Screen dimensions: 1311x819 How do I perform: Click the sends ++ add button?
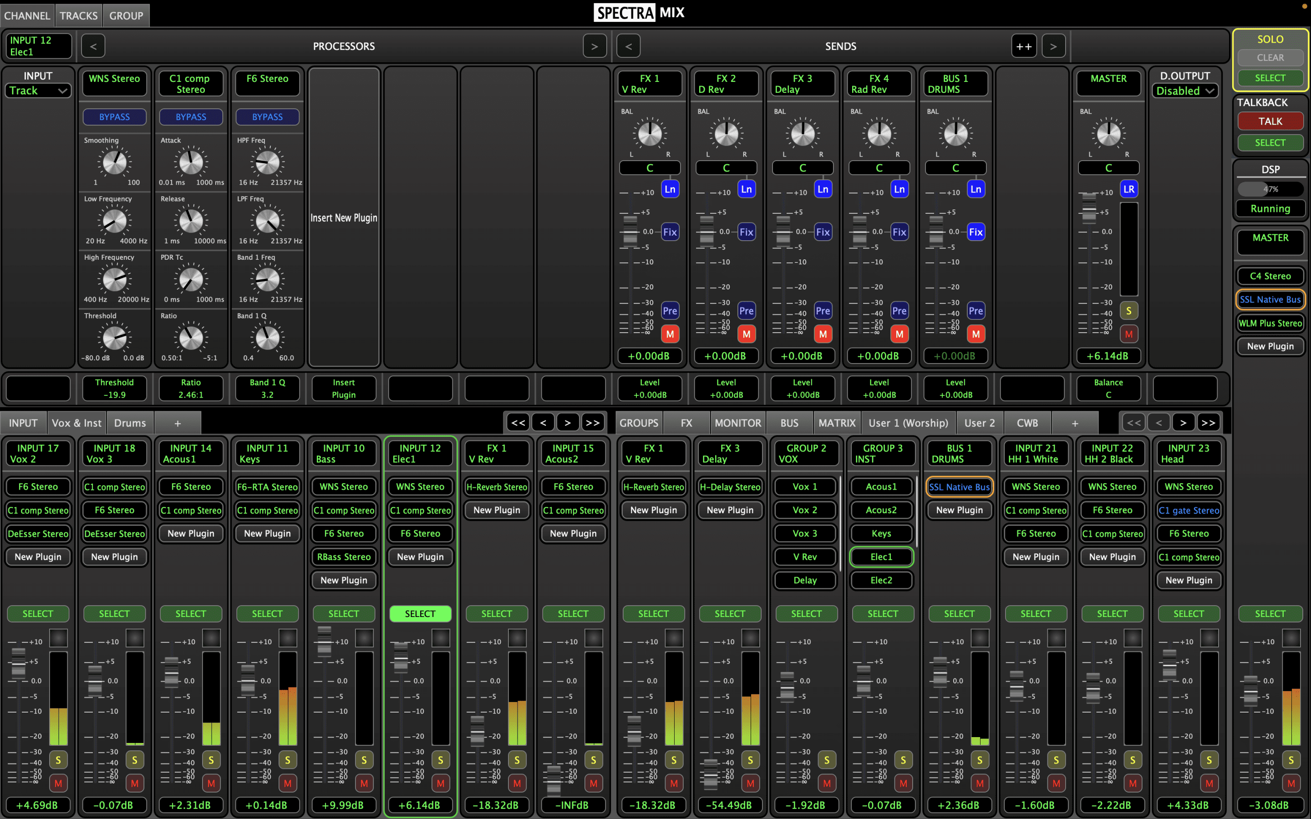coord(1023,46)
